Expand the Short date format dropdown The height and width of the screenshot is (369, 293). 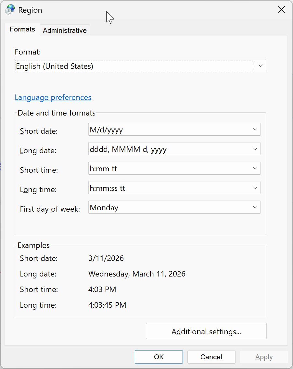tap(174, 129)
